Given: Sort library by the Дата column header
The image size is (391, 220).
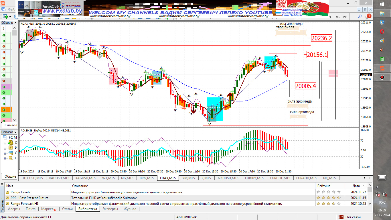Looking at the screenshot, I should (356, 186).
